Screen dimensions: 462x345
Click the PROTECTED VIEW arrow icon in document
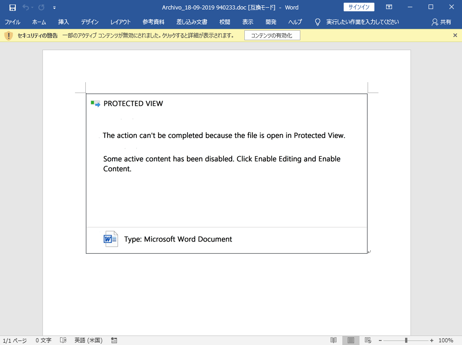[95, 103]
